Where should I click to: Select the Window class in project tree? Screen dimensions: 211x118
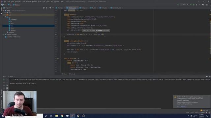tap(12, 30)
